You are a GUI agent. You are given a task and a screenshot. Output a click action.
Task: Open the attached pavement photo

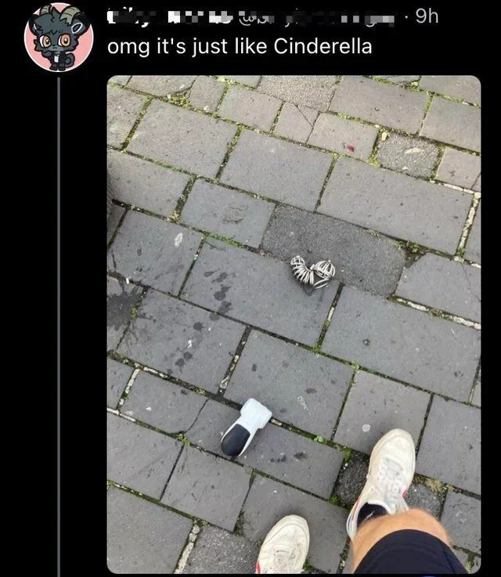[x=294, y=324]
